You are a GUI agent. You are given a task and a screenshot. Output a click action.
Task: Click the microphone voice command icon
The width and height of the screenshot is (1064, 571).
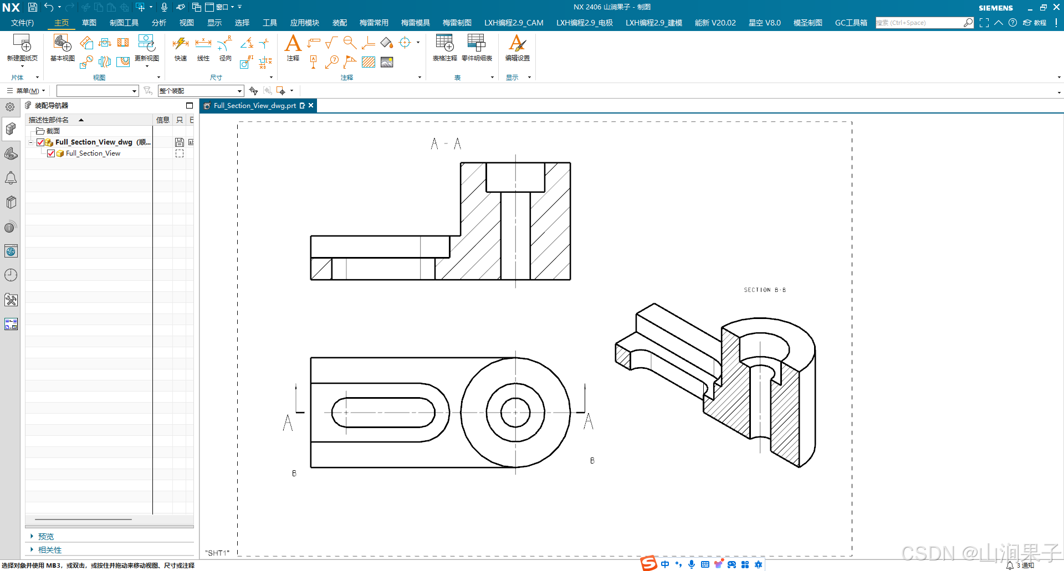tap(164, 7)
